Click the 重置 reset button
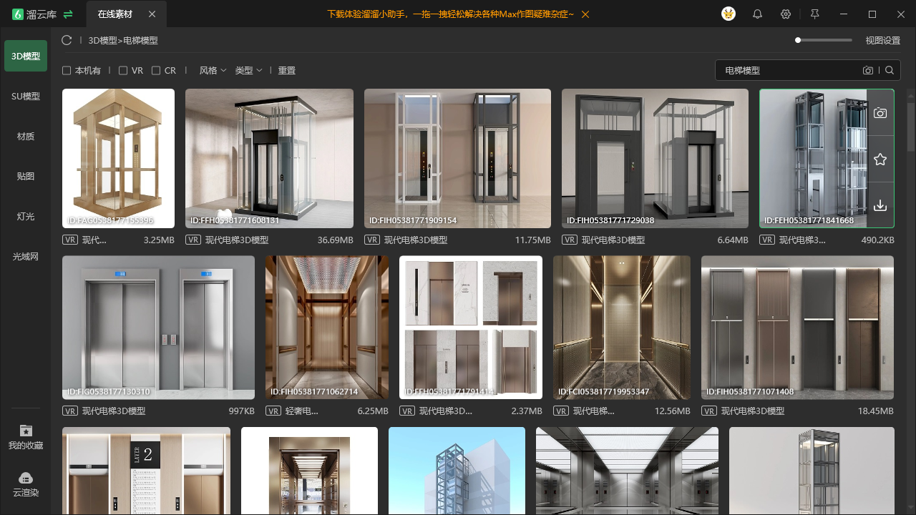 (287, 70)
